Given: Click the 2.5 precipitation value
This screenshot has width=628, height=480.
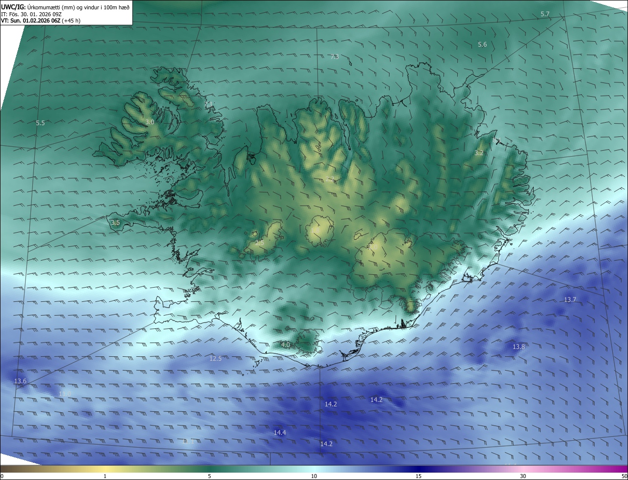Looking at the screenshot, I should 260,242.
